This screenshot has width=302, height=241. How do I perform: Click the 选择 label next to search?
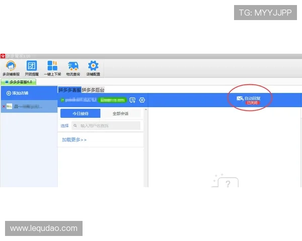[64, 126]
